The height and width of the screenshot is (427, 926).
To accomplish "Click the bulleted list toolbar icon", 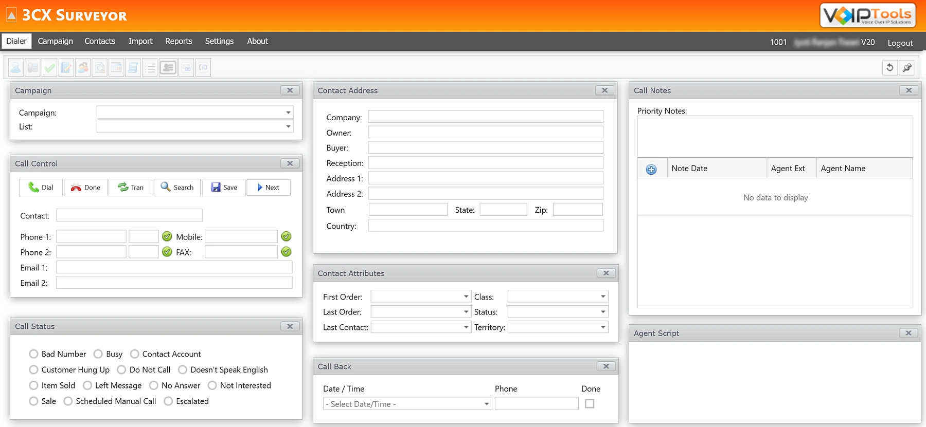I will tap(150, 67).
